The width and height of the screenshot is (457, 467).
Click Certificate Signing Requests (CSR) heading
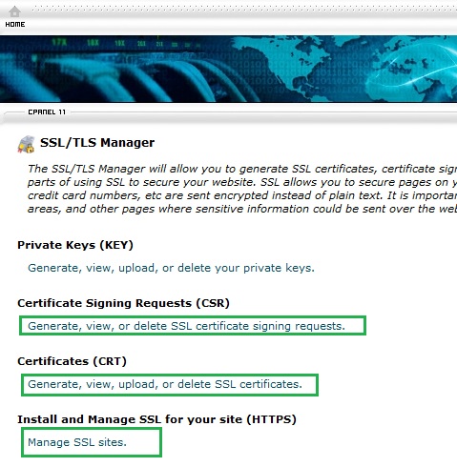[x=123, y=303]
